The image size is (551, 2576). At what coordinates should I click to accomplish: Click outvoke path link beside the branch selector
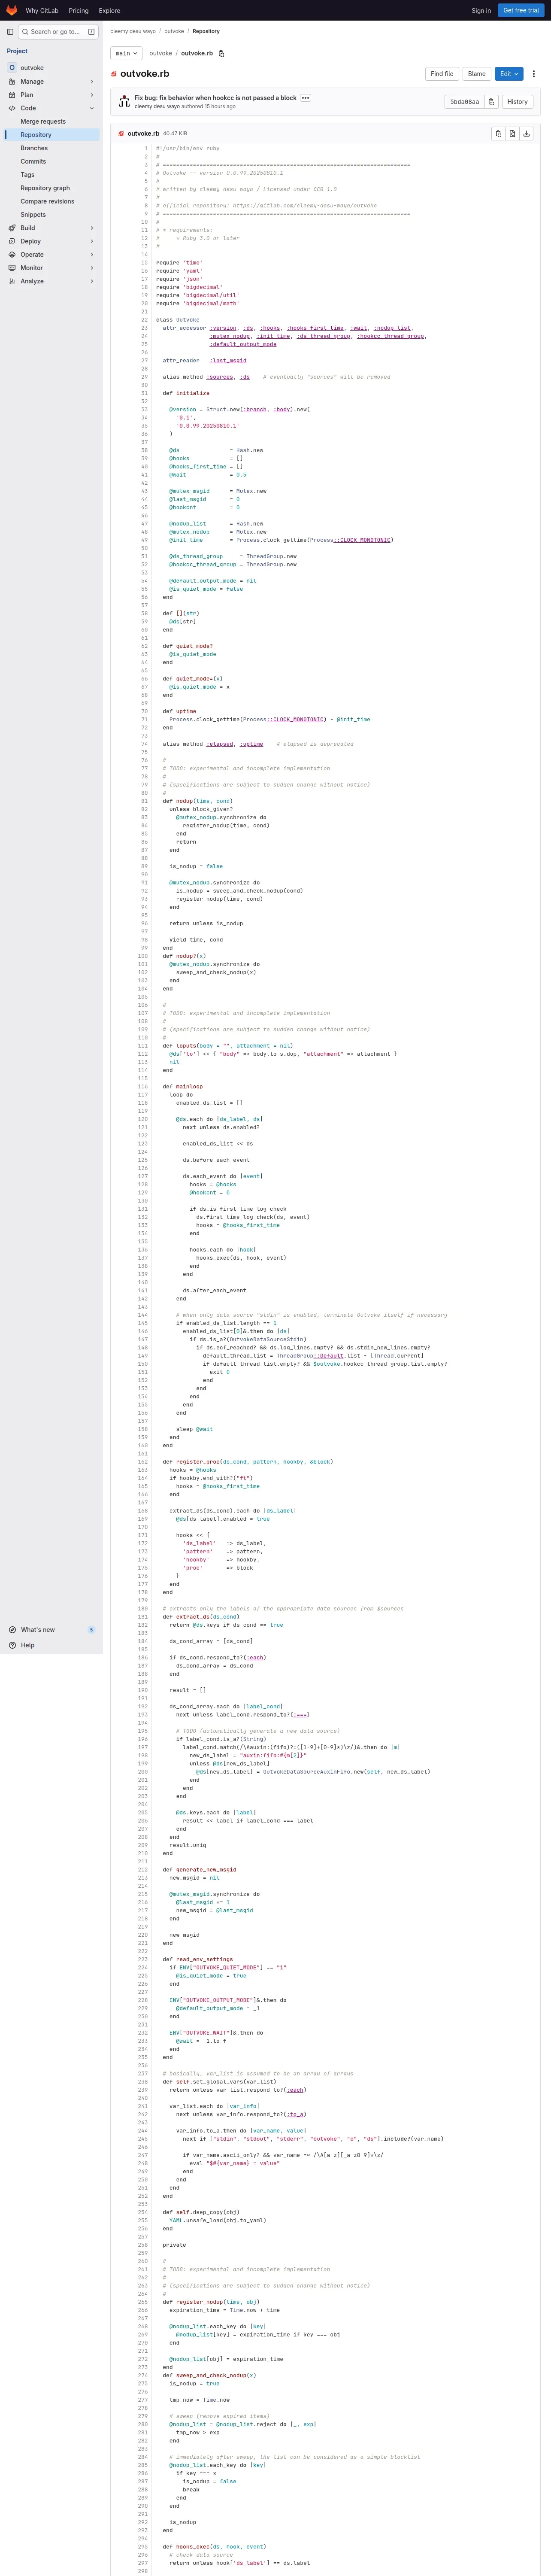pos(161,53)
